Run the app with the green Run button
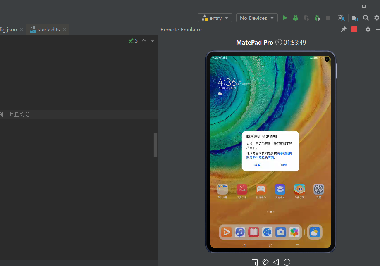Screen dimensions: 380x266 pos(285,18)
